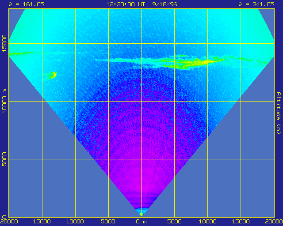Screen dimensions: 283x226
Task: Click the right-side 15000 horizontal range label
Action: pos(241,222)
